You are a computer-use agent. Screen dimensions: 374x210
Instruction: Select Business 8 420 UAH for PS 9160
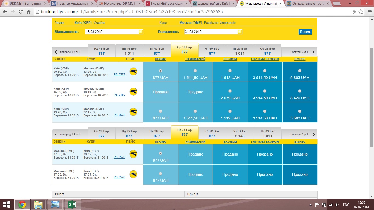(300, 91)
